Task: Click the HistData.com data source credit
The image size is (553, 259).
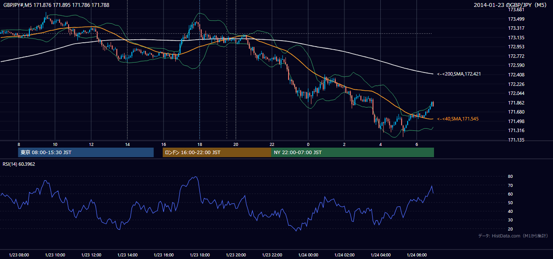Action: (513, 236)
